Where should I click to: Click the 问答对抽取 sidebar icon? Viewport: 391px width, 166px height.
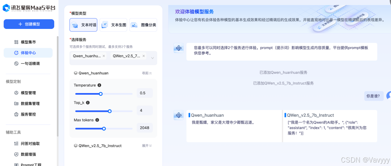click(16, 143)
